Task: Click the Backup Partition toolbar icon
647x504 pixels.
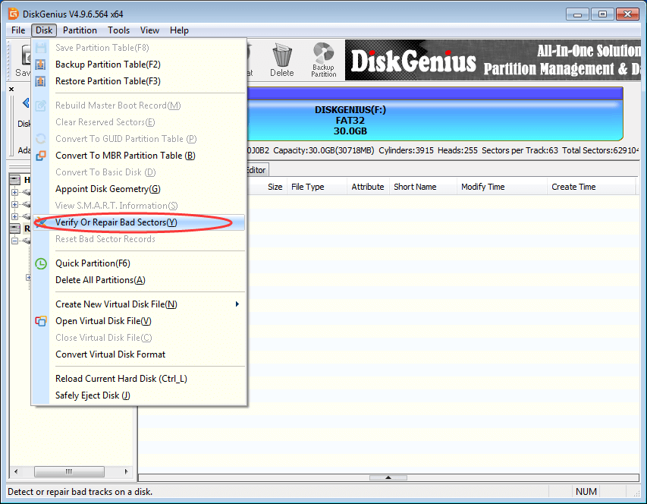Action: (323, 60)
